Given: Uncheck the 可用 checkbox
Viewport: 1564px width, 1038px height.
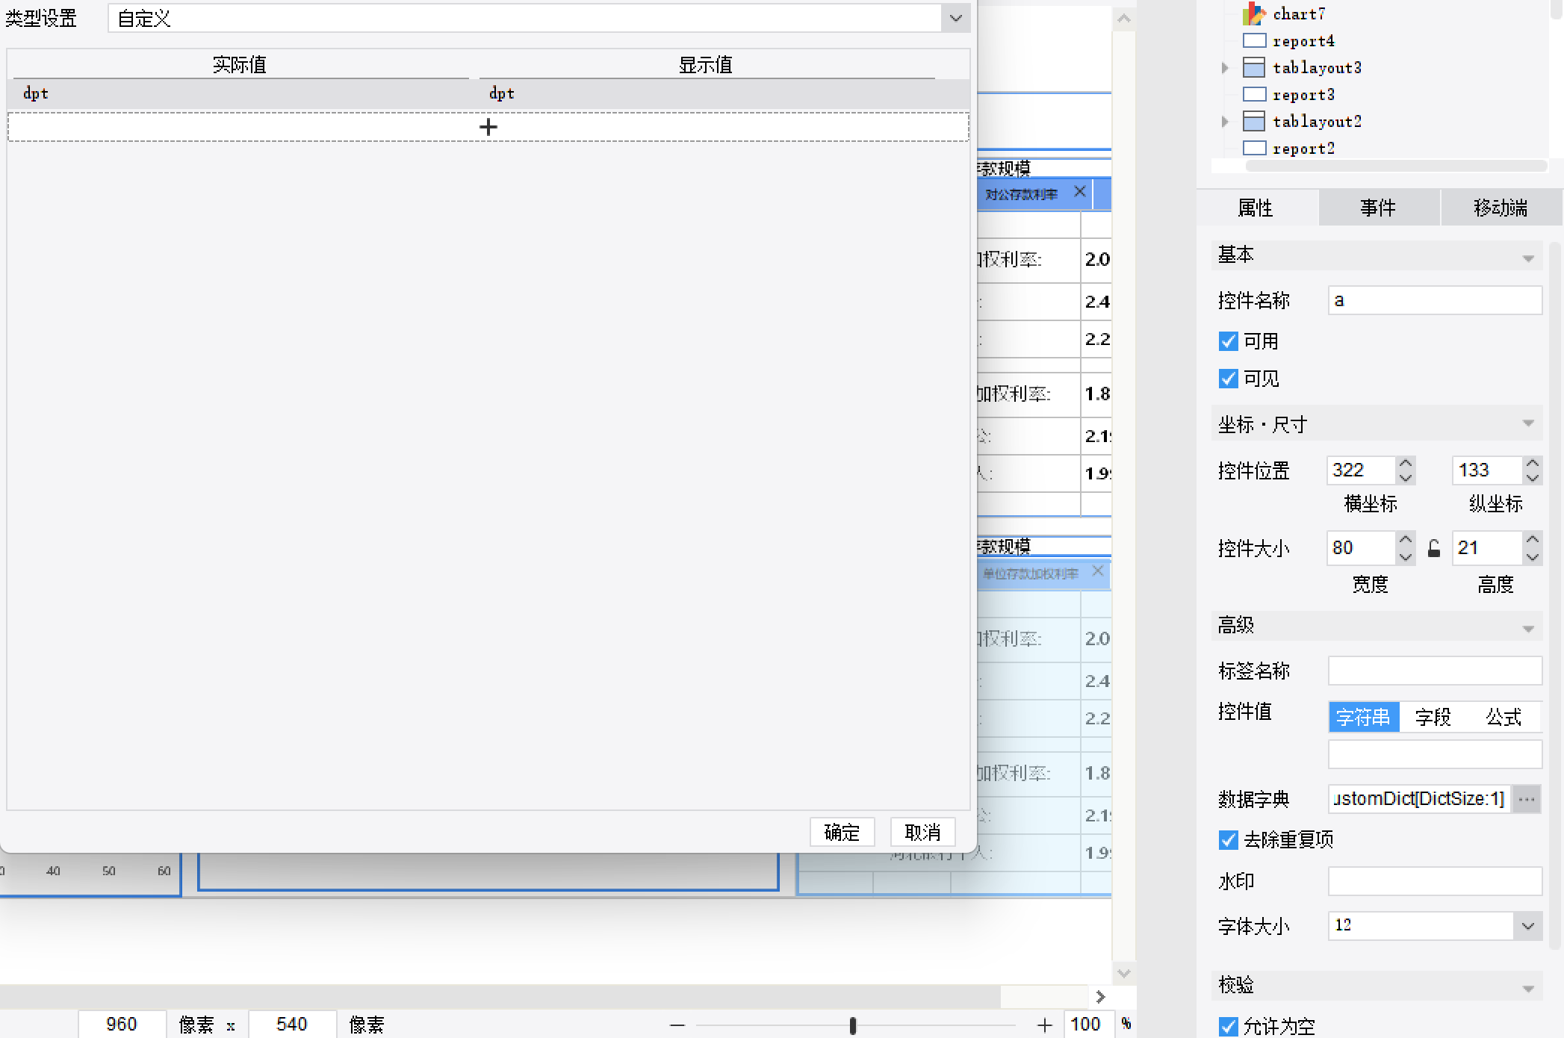Looking at the screenshot, I should 1228,341.
